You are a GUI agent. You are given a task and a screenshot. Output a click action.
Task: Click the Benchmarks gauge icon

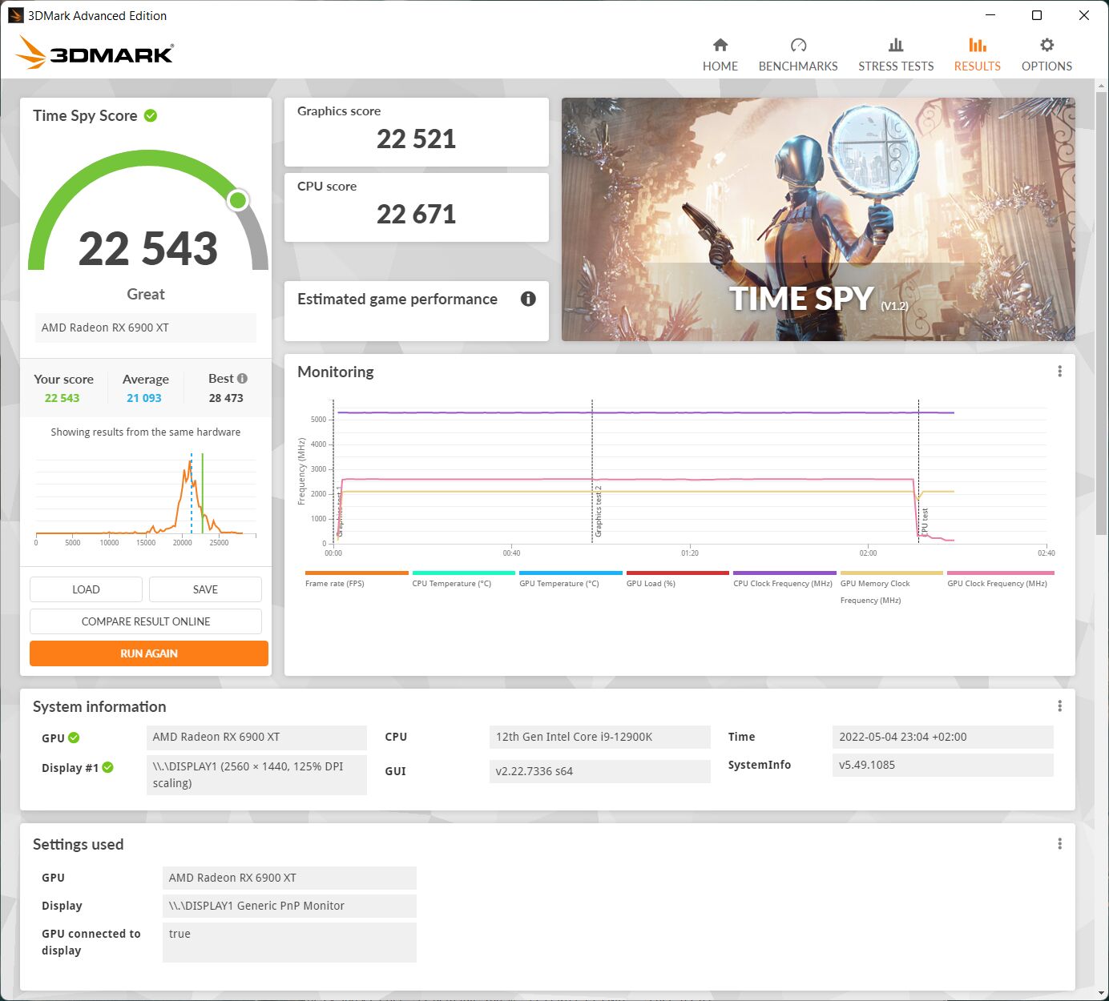point(798,45)
